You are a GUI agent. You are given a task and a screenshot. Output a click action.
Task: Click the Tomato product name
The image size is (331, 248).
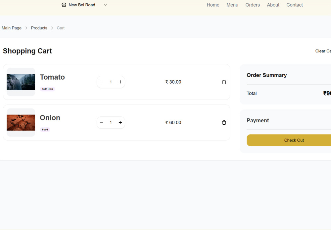(52, 77)
